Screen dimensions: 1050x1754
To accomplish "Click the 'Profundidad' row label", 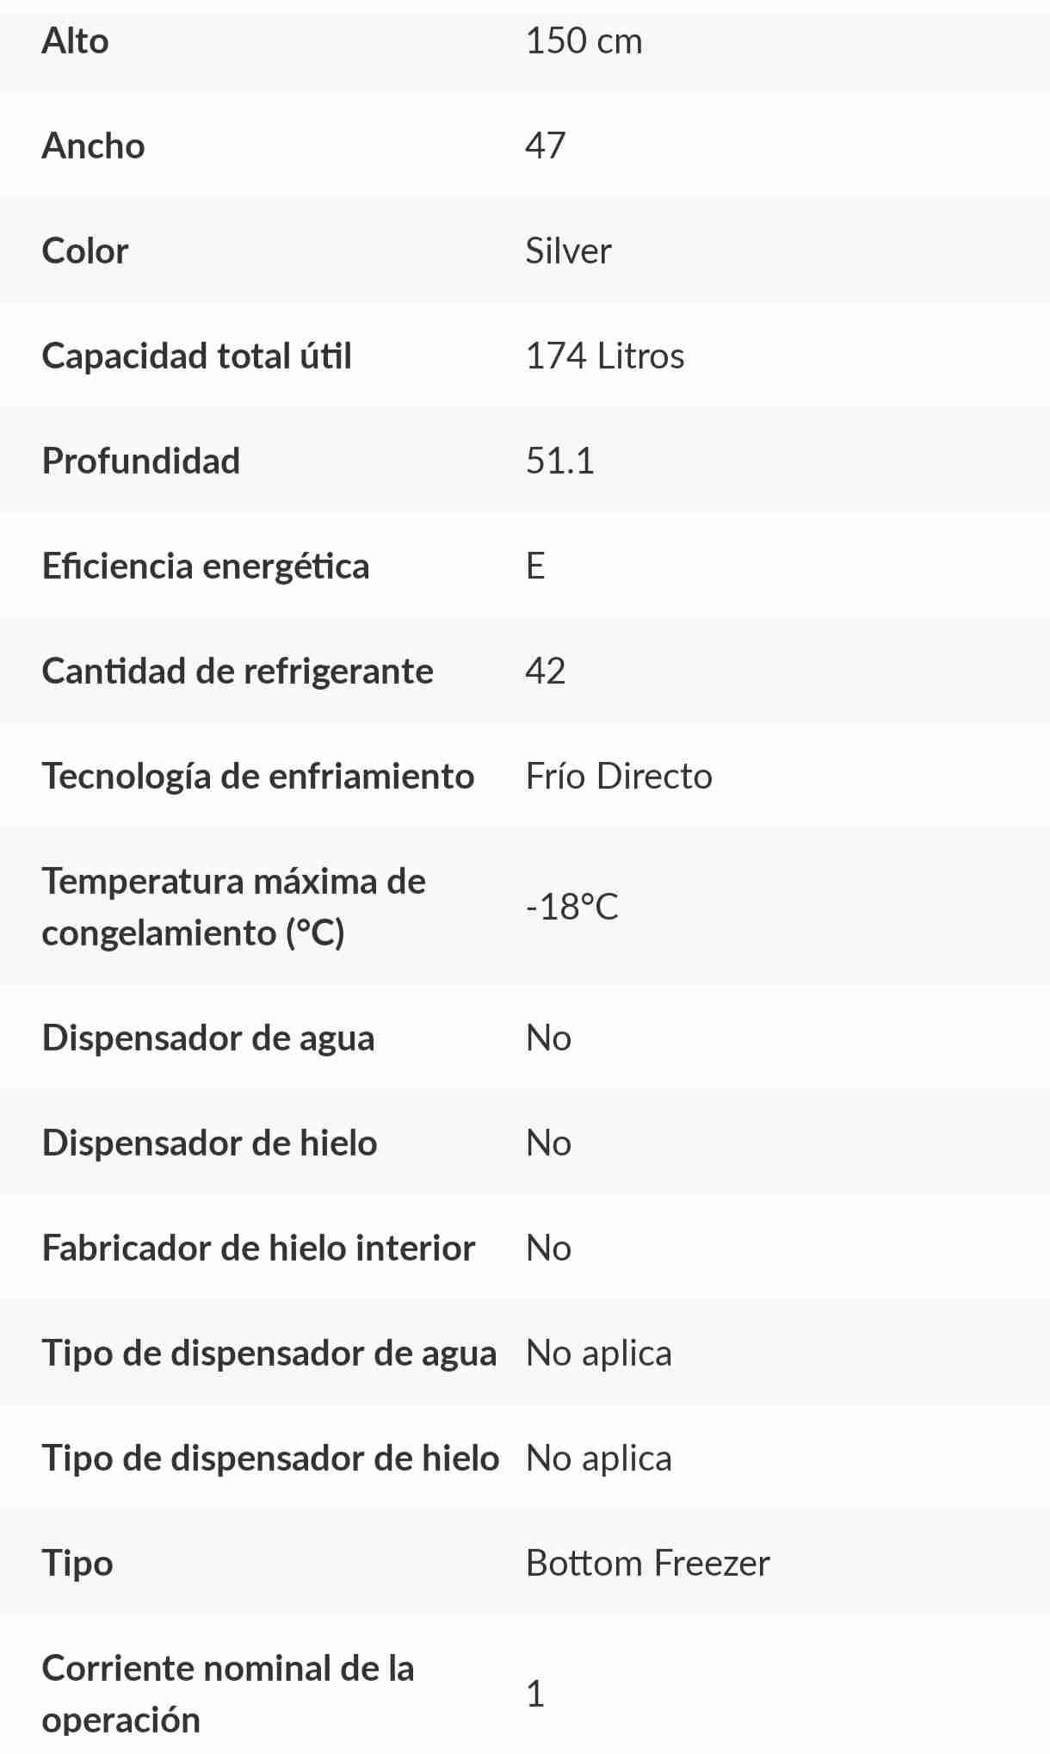I will point(140,462).
